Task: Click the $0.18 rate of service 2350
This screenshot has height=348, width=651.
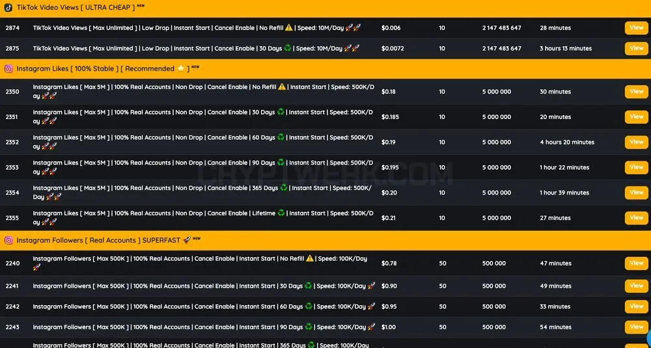Action: point(389,92)
